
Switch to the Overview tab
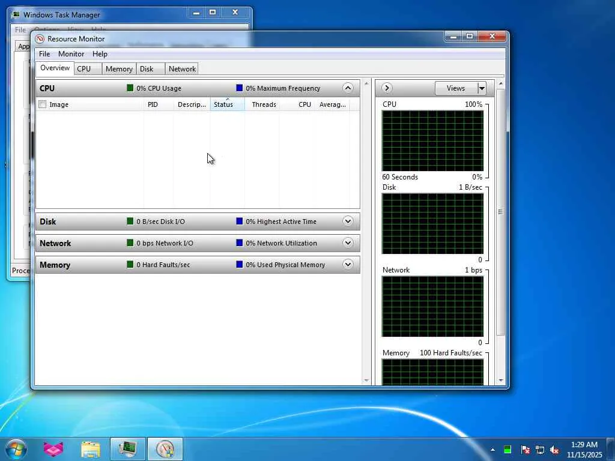pos(55,68)
